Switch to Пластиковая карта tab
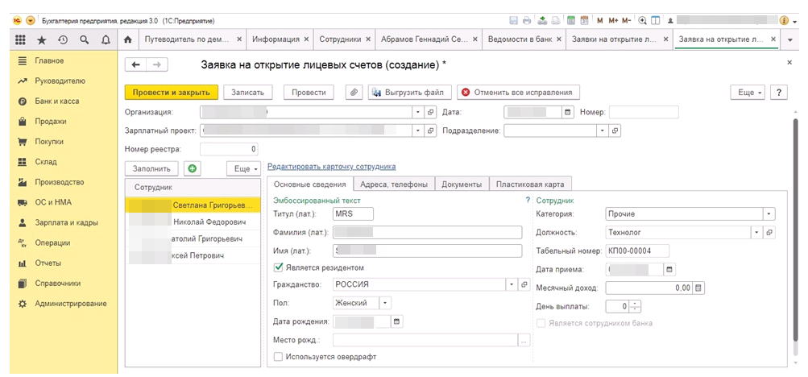 (530, 184)
